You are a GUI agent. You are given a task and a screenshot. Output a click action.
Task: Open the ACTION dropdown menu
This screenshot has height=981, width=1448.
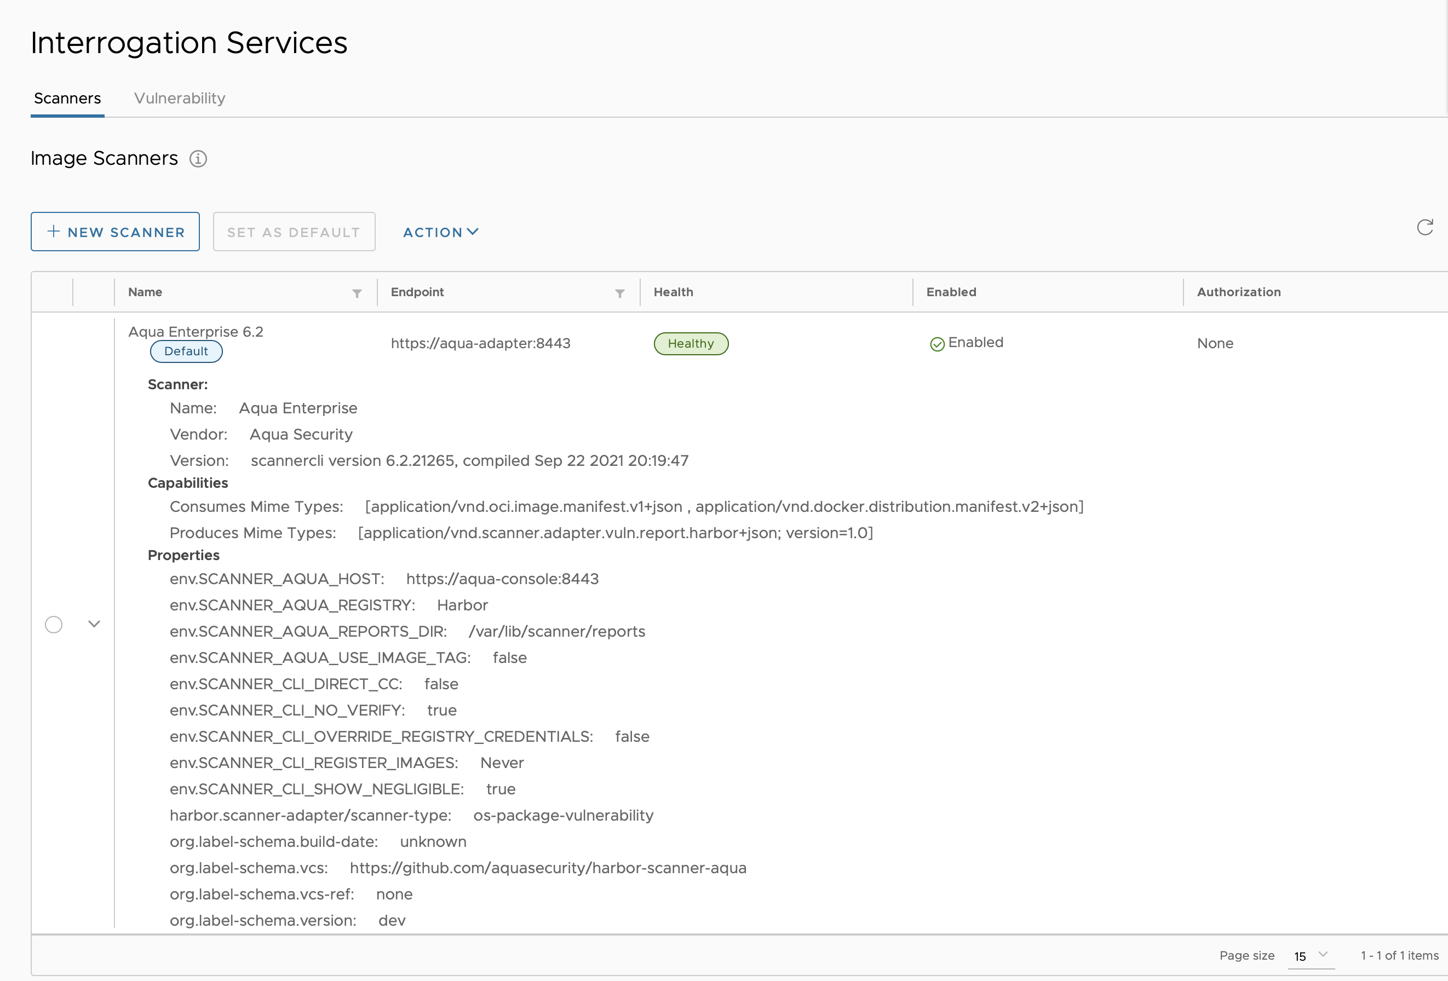coord(440,232)
